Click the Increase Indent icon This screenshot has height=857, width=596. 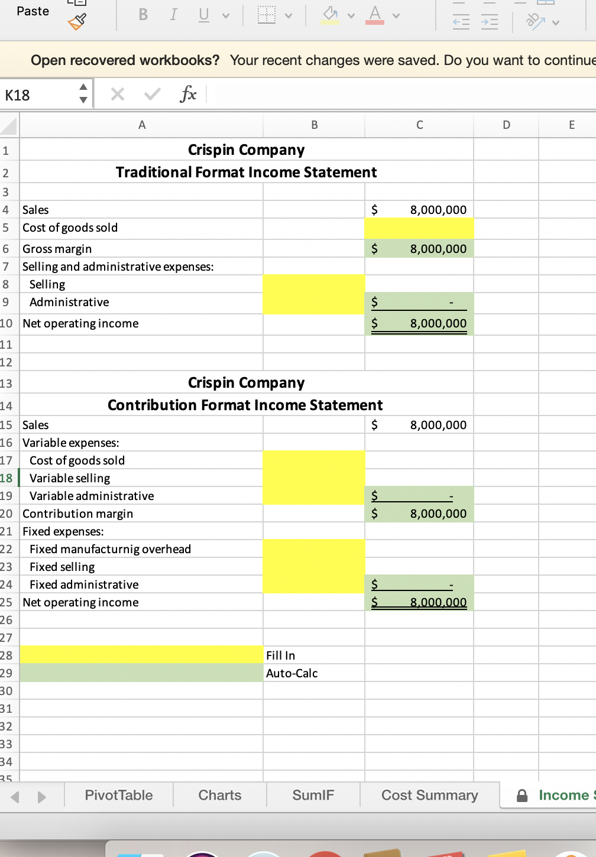[x=490, y=21]
